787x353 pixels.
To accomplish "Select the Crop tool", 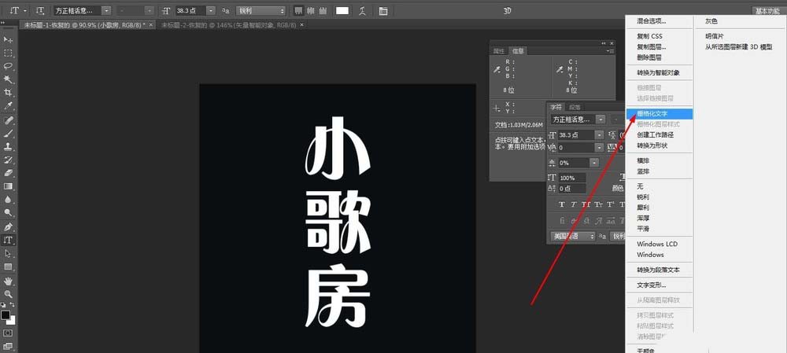I will coord(9,92).
